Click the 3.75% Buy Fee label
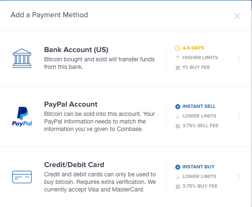Screen dimensions: 252x207 tap(200, 186)
